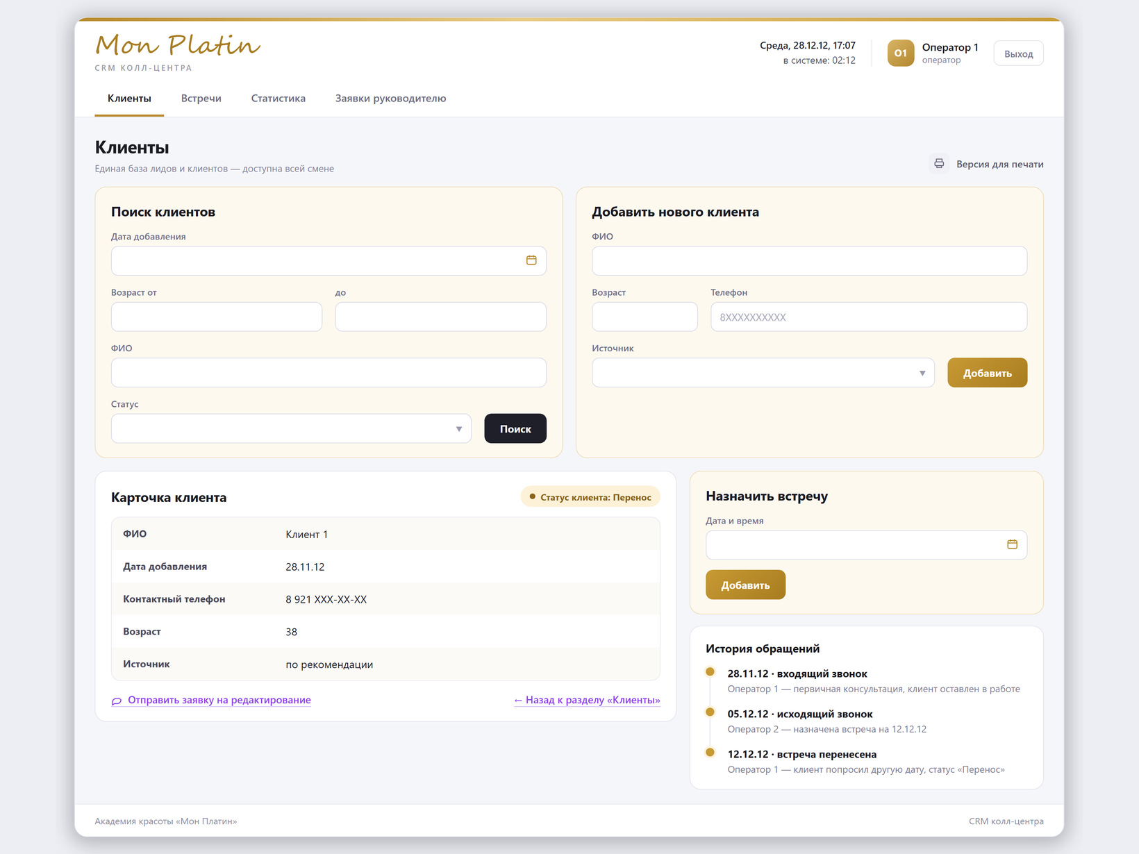Click the Среда, 28.12.12, 17:07 date text
The image size is (1139, 854).
tap(808, 45)
